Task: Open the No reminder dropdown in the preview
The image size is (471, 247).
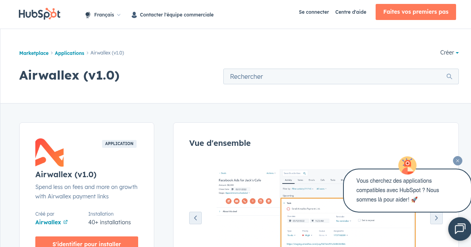Action: point(343,221)
